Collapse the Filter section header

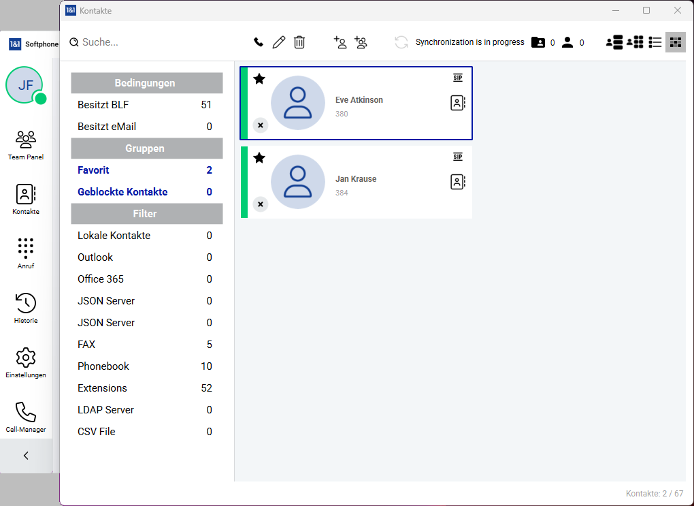[147, 214]
